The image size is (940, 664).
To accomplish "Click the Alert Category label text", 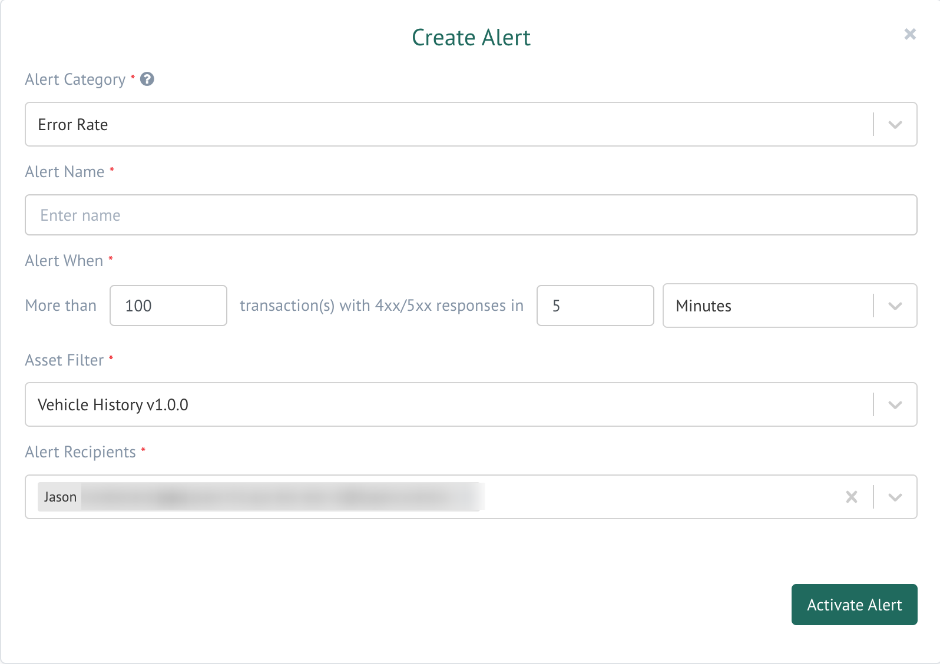I will click(x=75, y=79).
